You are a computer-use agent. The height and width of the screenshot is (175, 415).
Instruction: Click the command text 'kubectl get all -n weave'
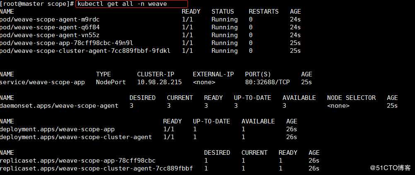(122, 4)
